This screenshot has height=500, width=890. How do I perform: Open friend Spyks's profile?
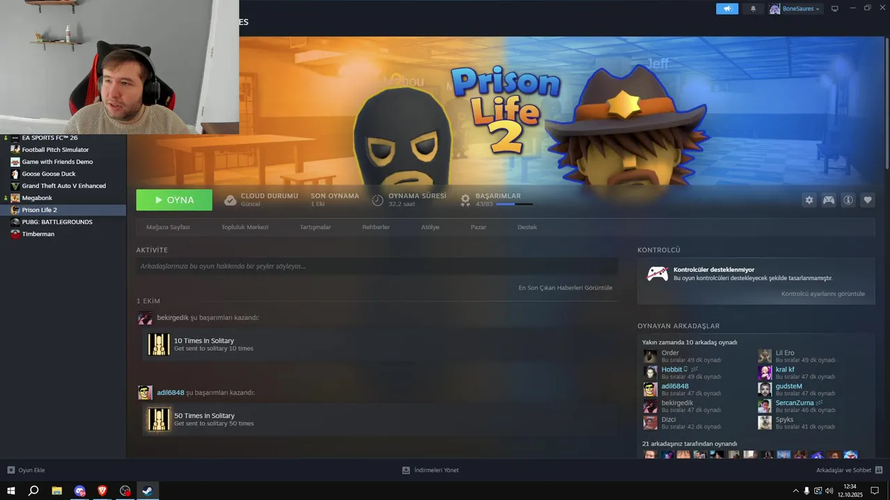(x=784, y=419)
